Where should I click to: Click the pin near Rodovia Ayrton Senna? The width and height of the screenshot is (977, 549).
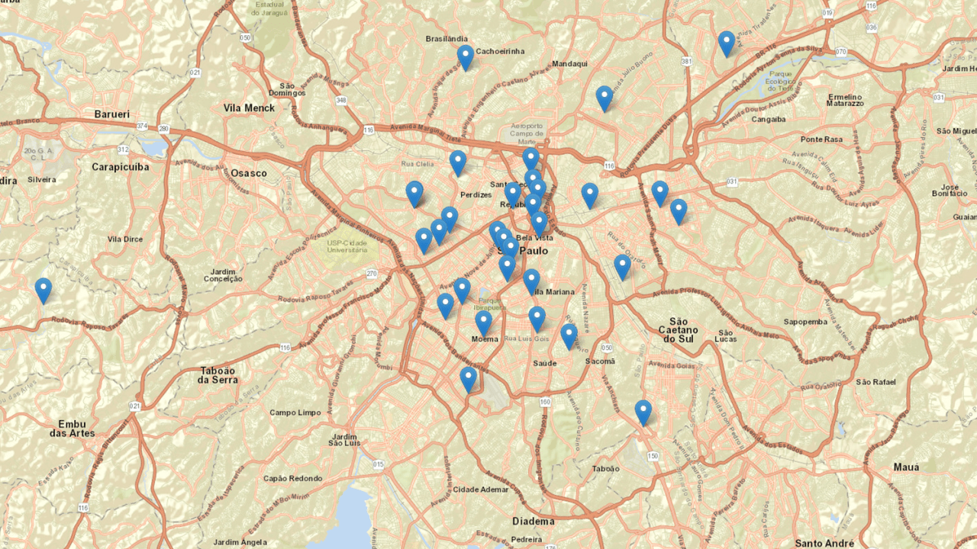[726, 44]
